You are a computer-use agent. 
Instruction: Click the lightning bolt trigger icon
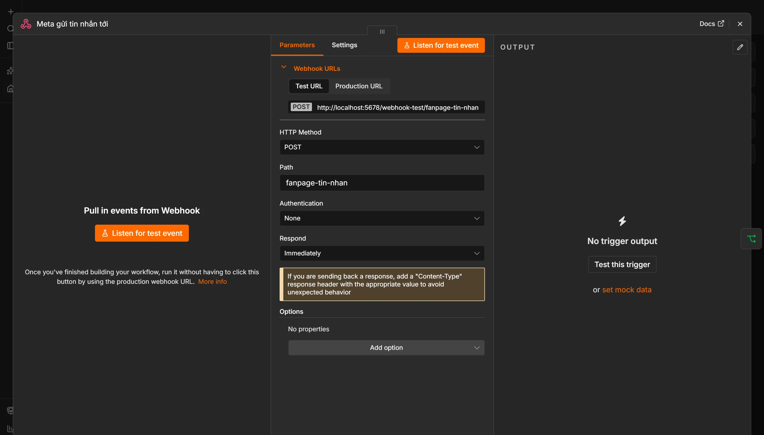pyautogui.click(x=622, y=221)
